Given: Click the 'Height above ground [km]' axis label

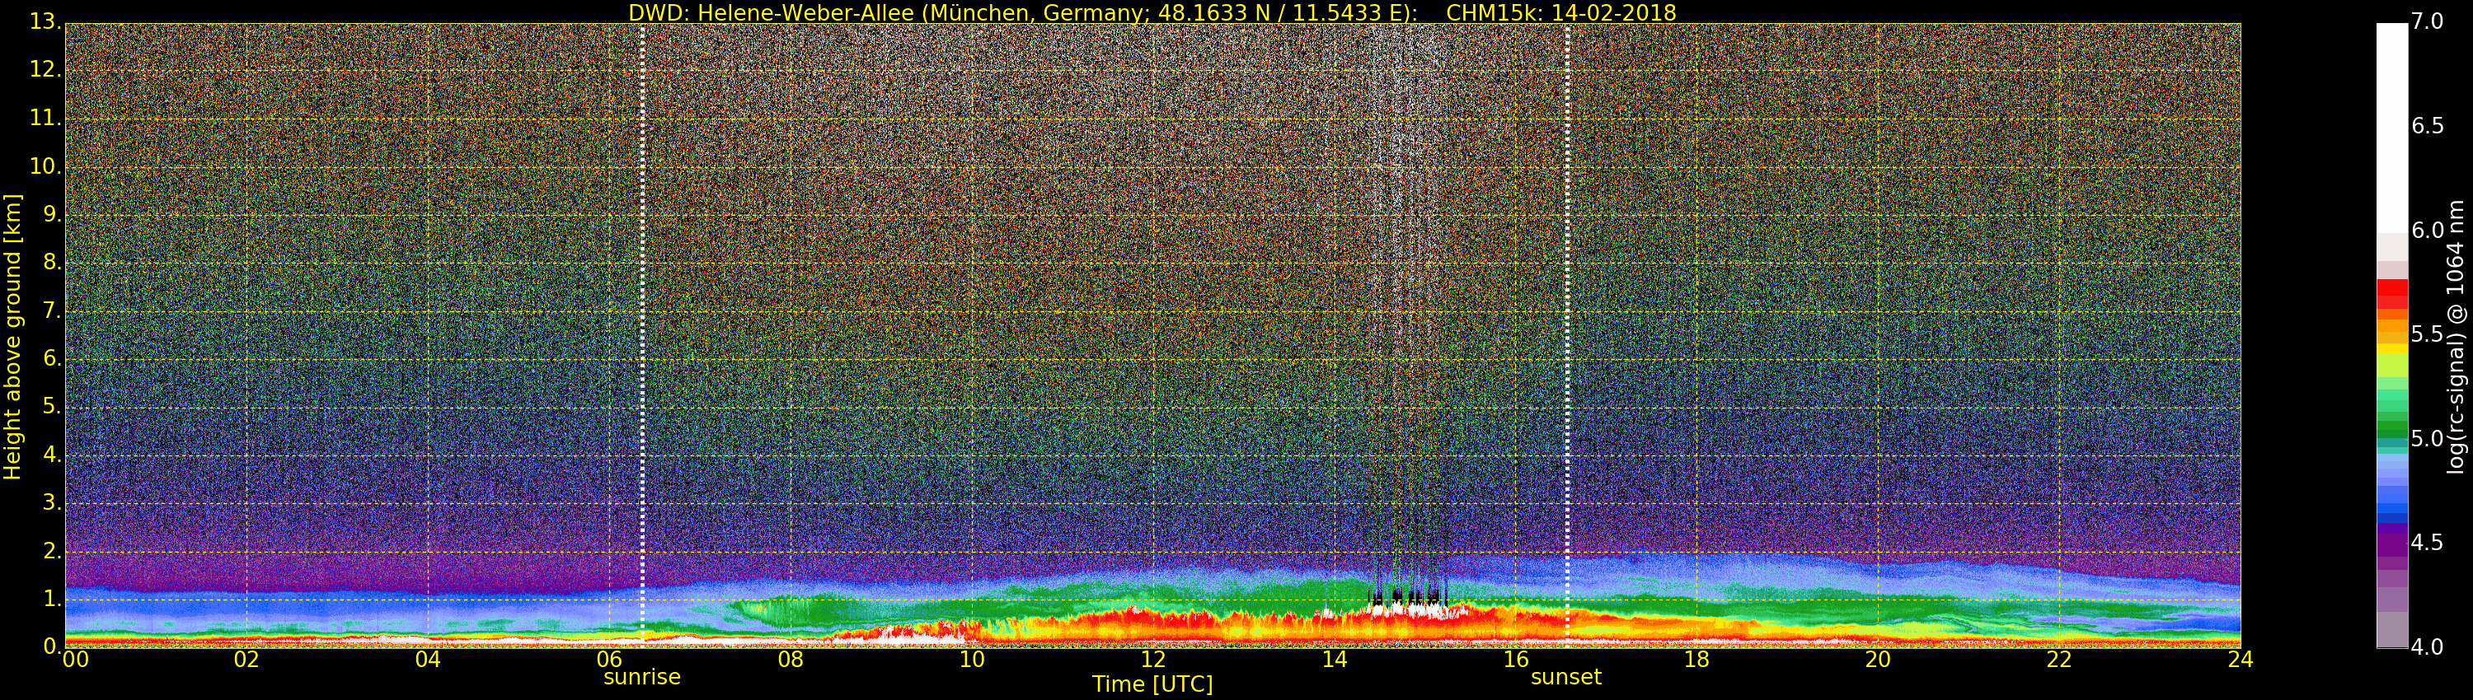Looking at the screenshot, I should tap(12, 337).
